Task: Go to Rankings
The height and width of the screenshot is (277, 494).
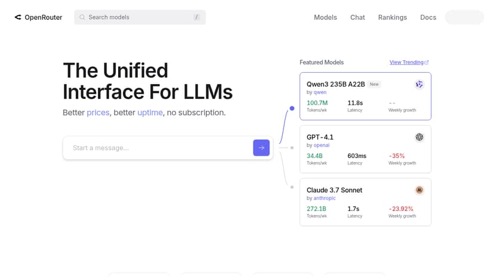Action: (x=393, y=17)
